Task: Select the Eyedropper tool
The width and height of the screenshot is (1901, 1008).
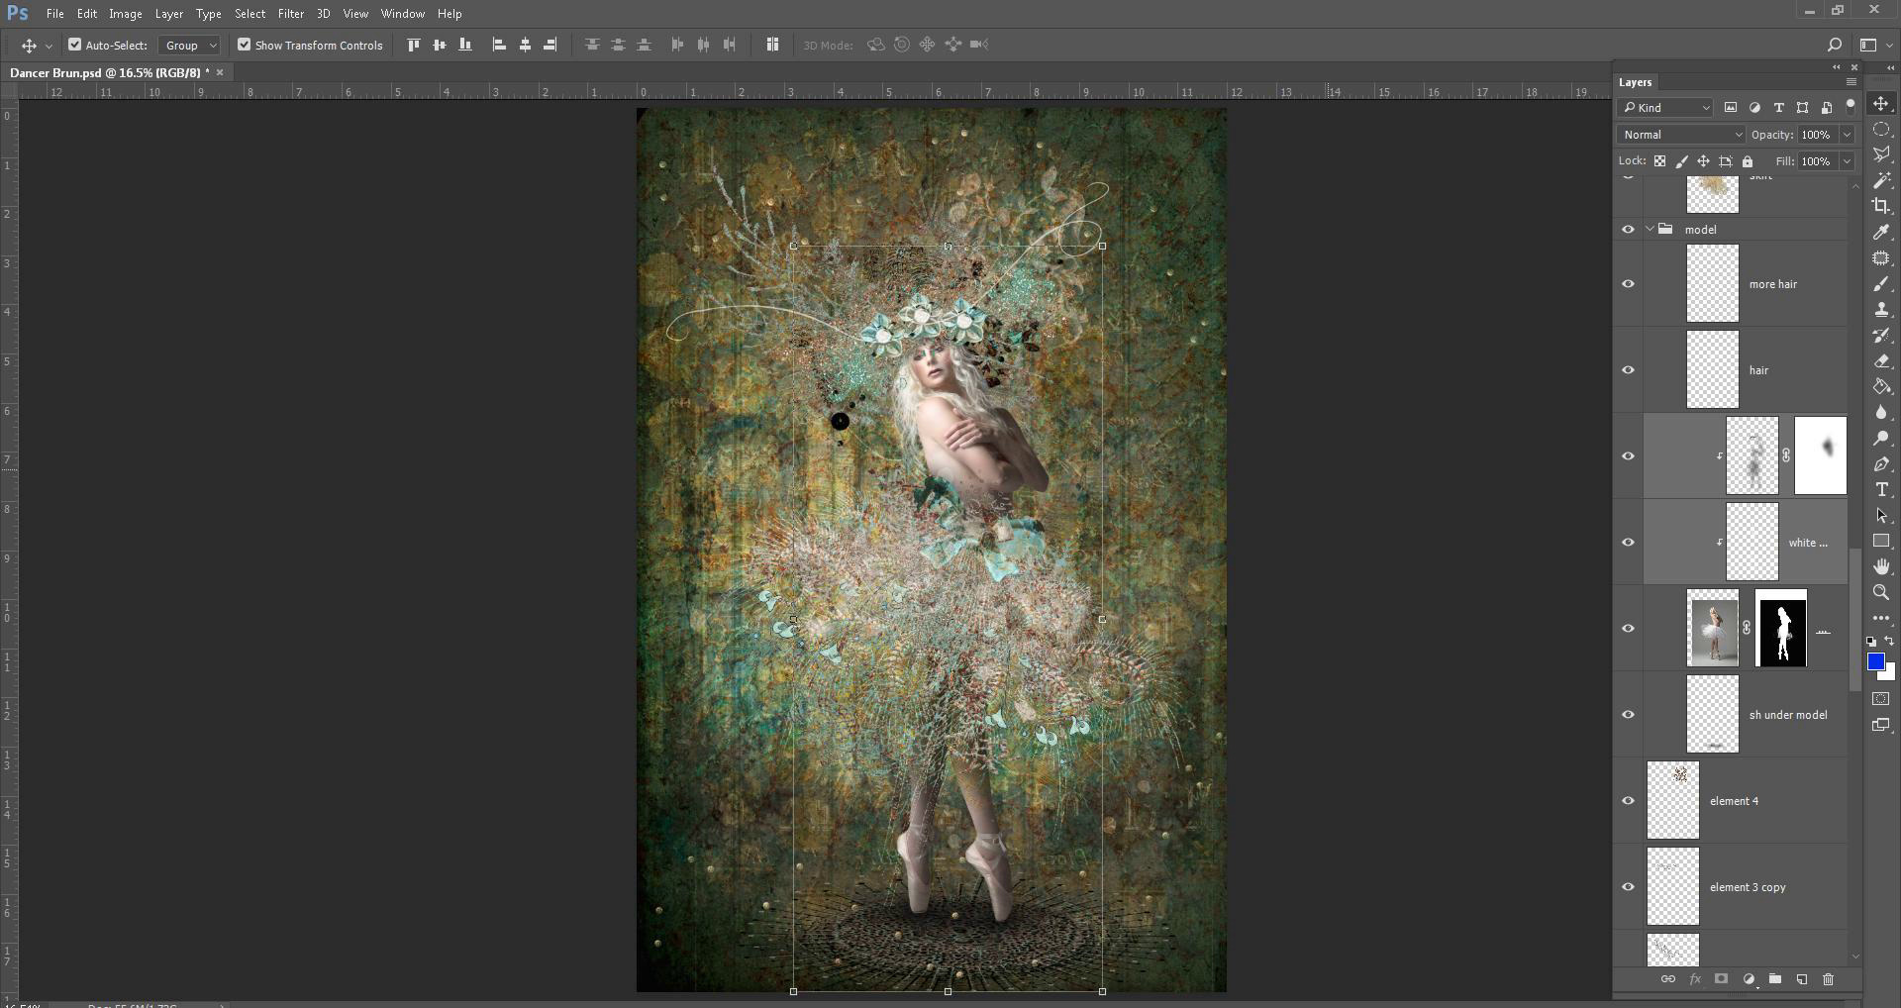Action: 1881,232
